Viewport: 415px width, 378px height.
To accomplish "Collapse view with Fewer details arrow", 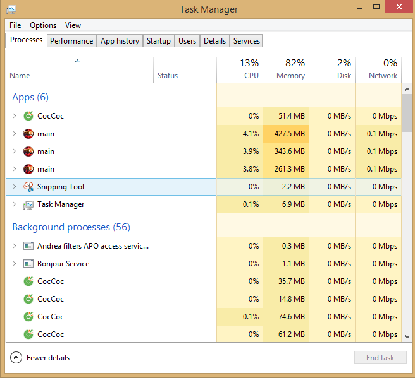I will pyautogui.click(x=16, y=358).
